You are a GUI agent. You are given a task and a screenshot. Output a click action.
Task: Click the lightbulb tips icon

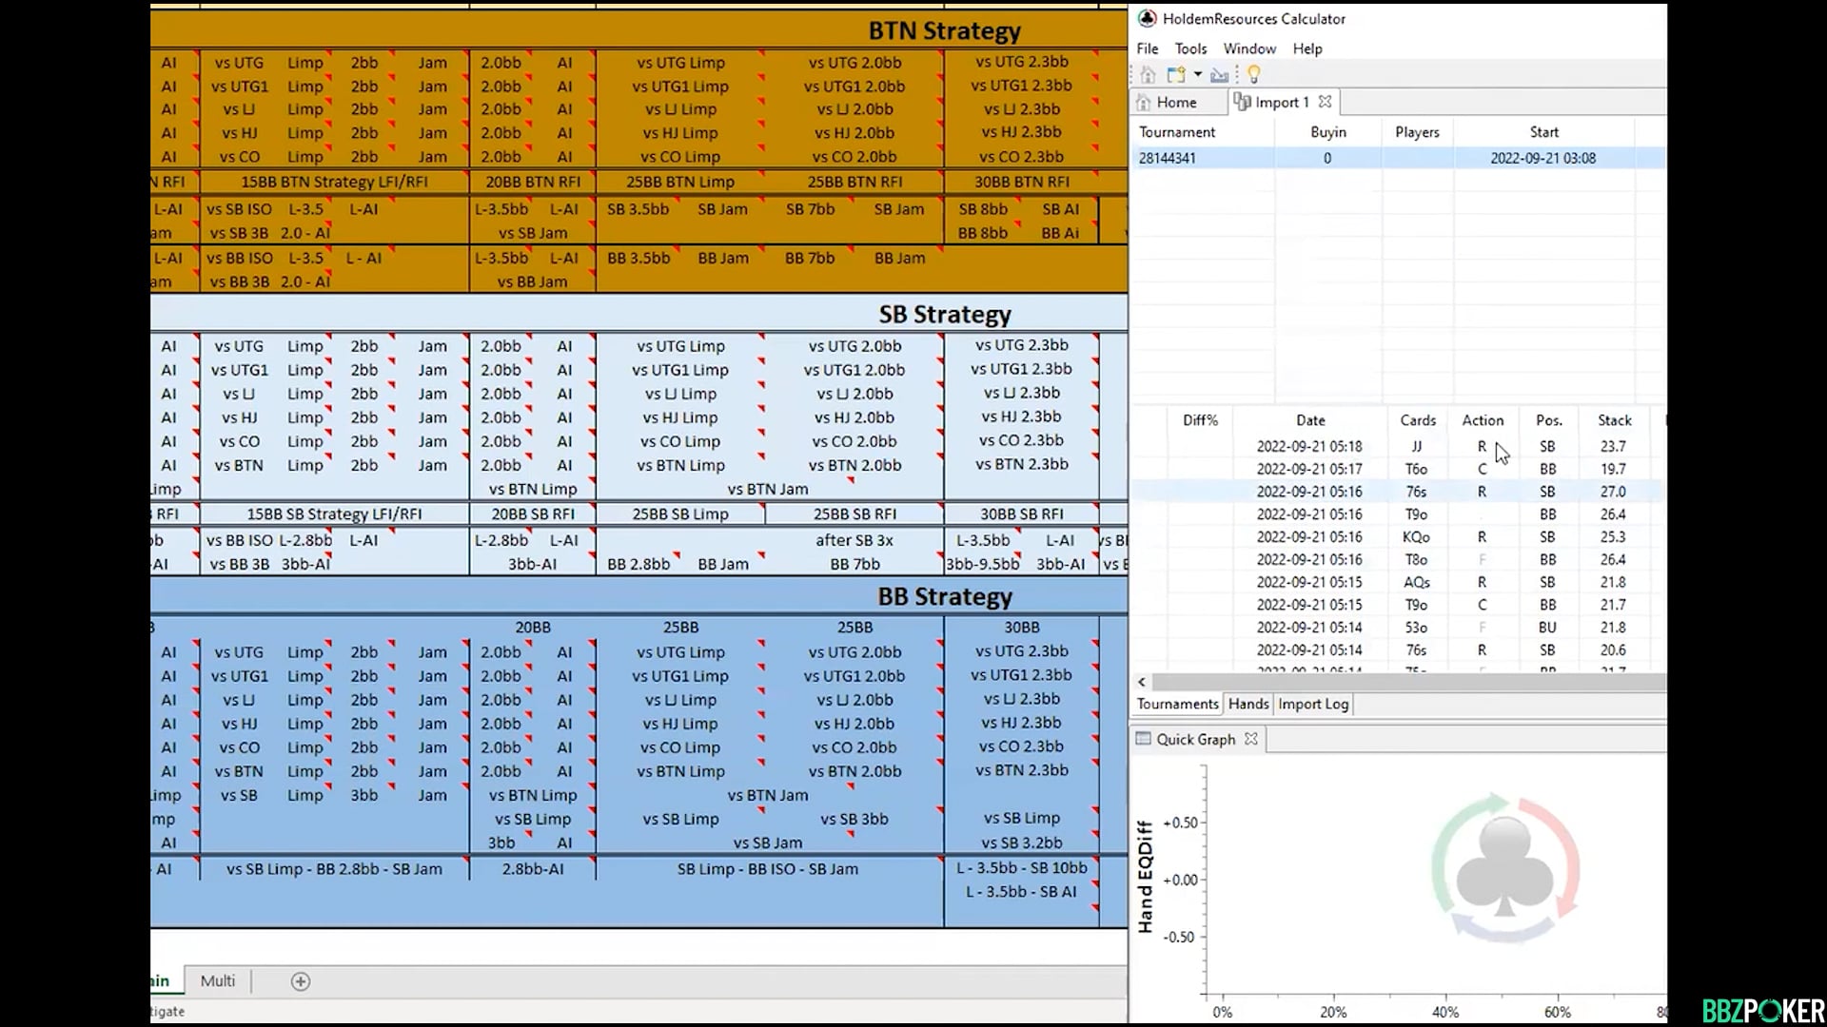pyautogui.click(x=1253, y=74)
